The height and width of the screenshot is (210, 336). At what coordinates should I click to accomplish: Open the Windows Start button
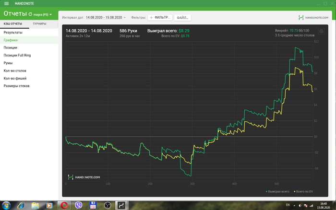click(6, 206)
